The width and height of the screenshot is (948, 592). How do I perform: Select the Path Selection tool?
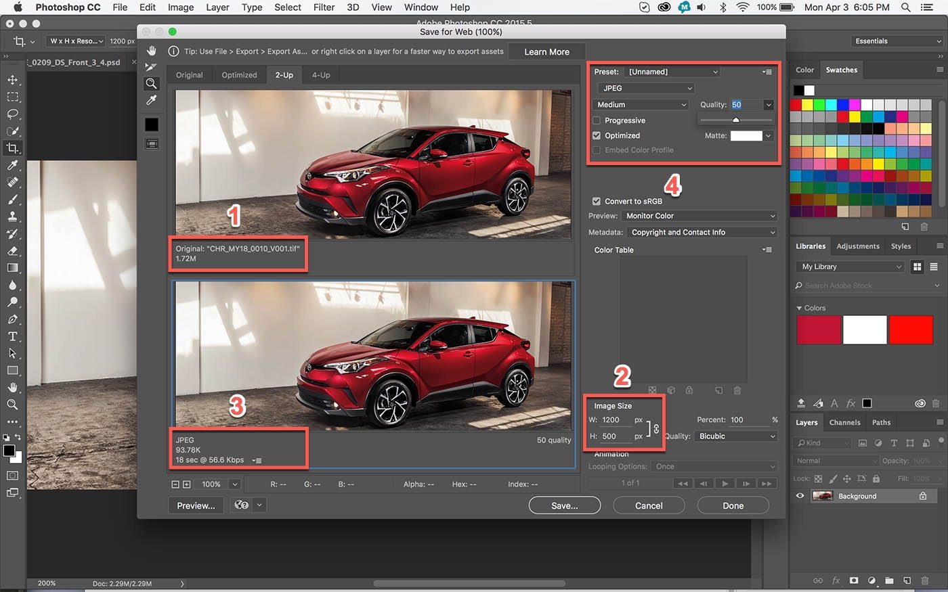(12, 353)
